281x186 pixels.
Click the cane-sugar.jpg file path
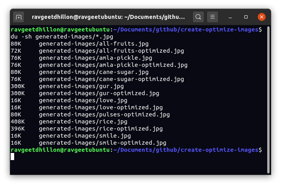coord(94,72)
